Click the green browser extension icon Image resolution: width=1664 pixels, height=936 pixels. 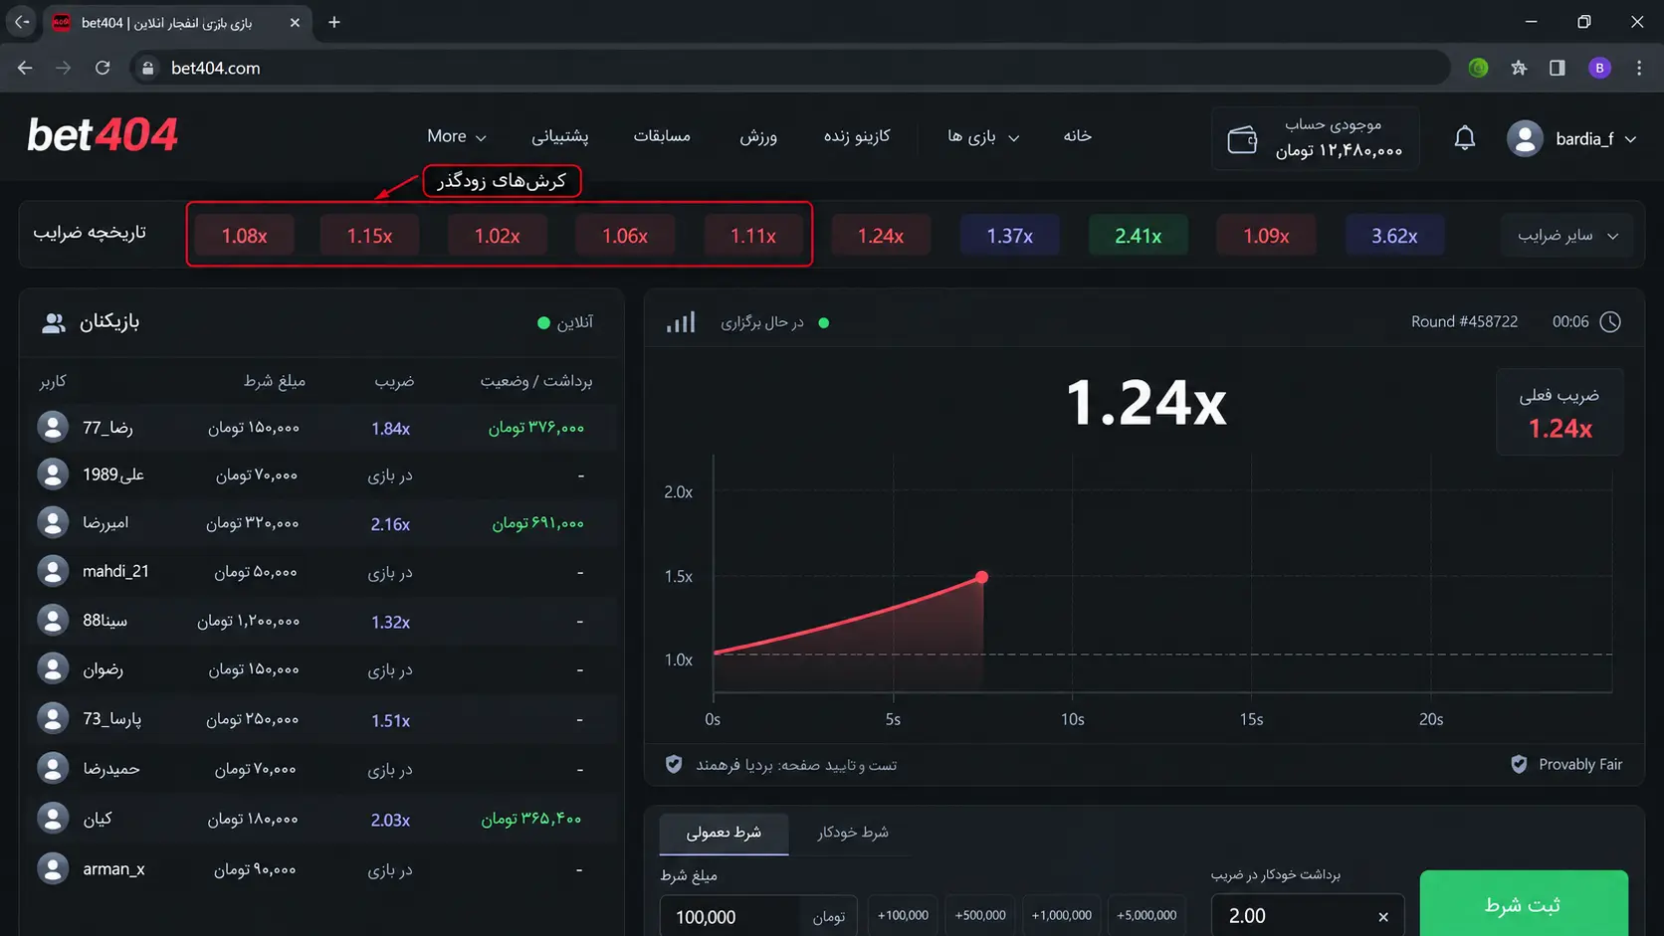(1478, 68)
